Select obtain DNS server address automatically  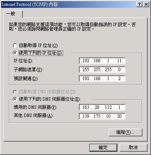point(15,92)
